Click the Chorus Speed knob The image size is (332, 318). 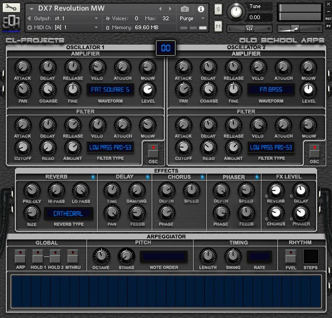coord(191,190)
